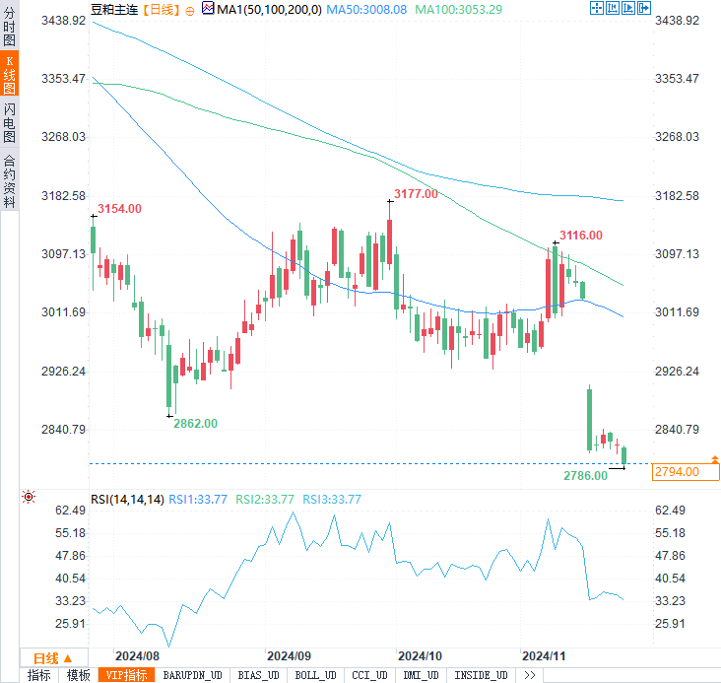The image size is (721, 683).
Task: Click the MA100:3053.29 value
Action: point(458,9)
